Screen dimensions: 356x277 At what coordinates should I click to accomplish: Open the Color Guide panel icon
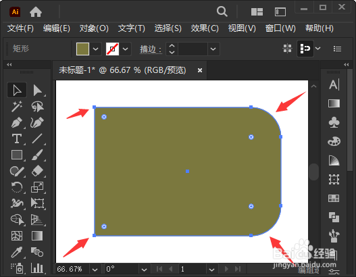tap(334, 160)
